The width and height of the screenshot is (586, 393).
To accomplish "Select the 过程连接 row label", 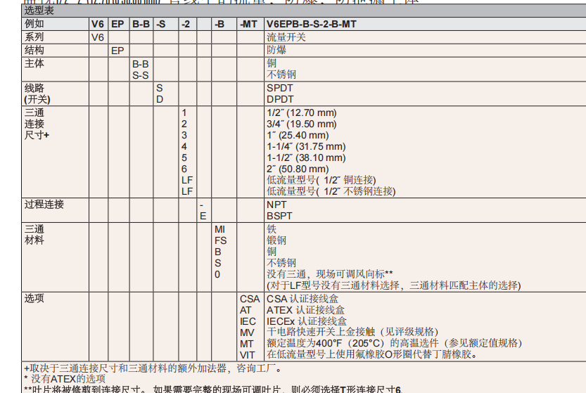I will pyautogui.click(x=44, y=205).
